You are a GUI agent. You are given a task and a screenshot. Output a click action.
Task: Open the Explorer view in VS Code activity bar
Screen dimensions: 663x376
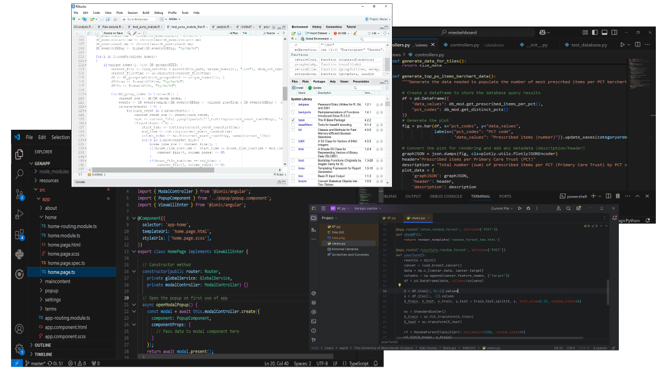pos(19,154)
